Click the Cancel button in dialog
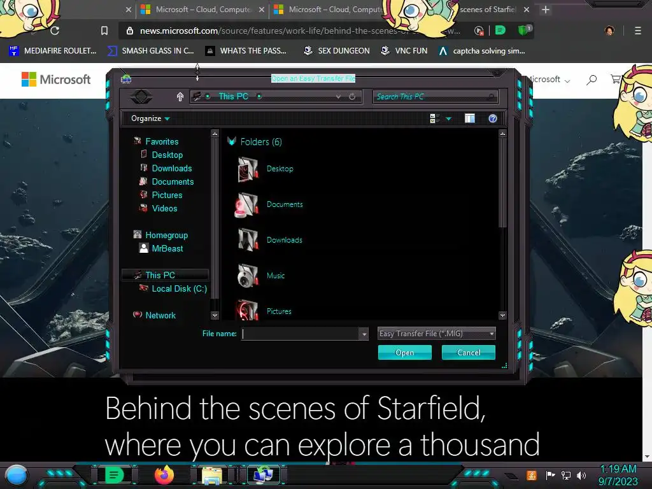The width and height of the screenshot is (652, 489). [468, 353]
